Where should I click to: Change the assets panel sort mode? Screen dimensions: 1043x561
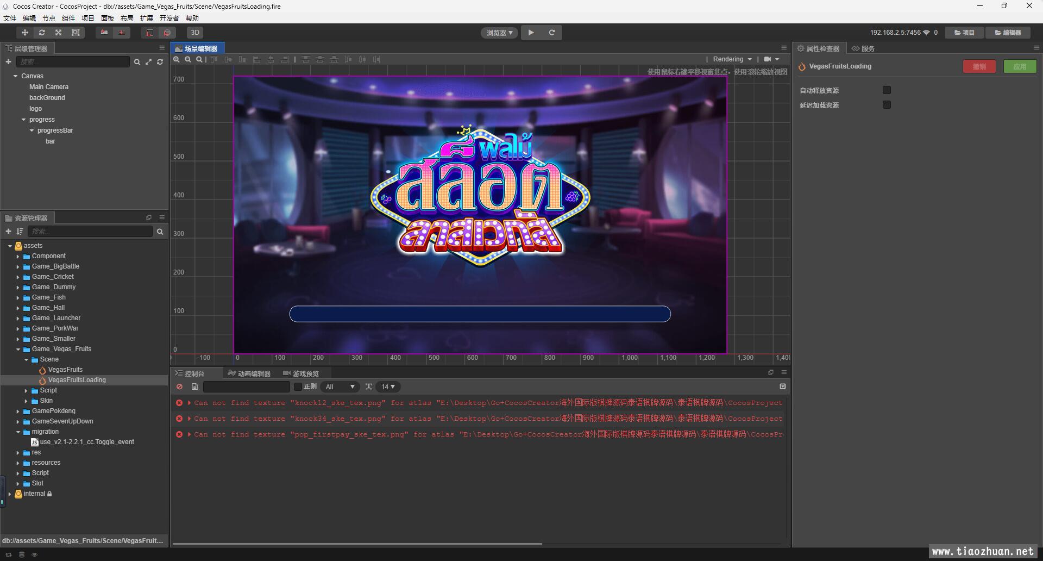20,232
